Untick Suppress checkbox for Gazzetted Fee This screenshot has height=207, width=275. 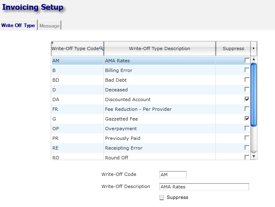(247, 118)
